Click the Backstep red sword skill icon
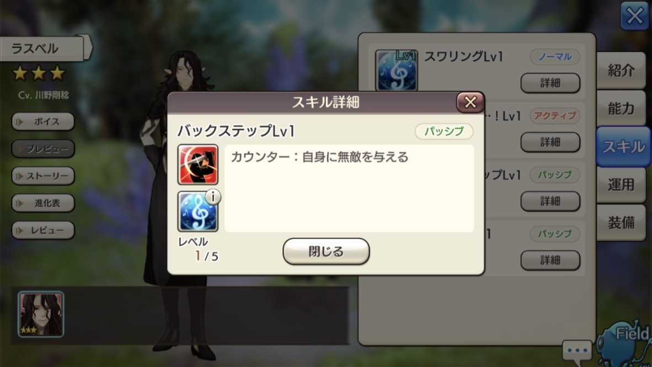The width and height of the screenshot is (652, 367). pos(198,165)
